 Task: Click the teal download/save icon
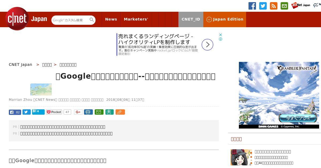tap(109, 112)
